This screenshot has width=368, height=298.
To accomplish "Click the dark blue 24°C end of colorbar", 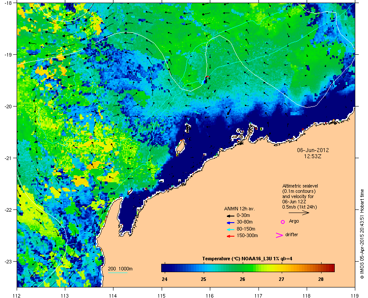I will pyautogui.click(x=165, y=268).
